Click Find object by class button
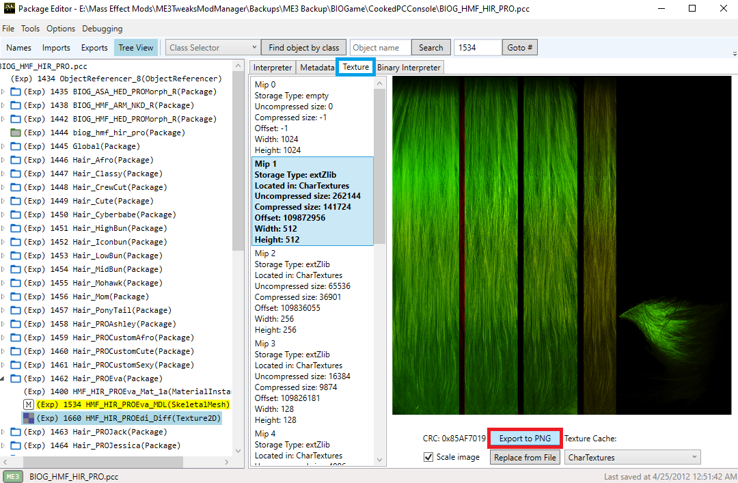The height and width of the screenshot is (483, 738). 303,48
